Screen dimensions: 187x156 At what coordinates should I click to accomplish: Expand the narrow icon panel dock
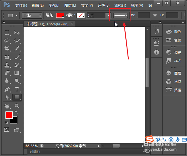click(x=160, y=22)
